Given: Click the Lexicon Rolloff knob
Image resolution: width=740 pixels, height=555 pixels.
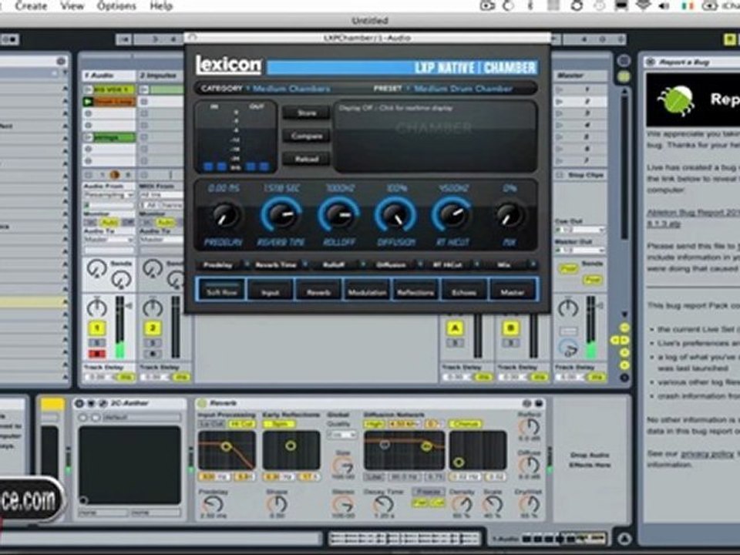Looking at the screenshot, I should 338,215.
